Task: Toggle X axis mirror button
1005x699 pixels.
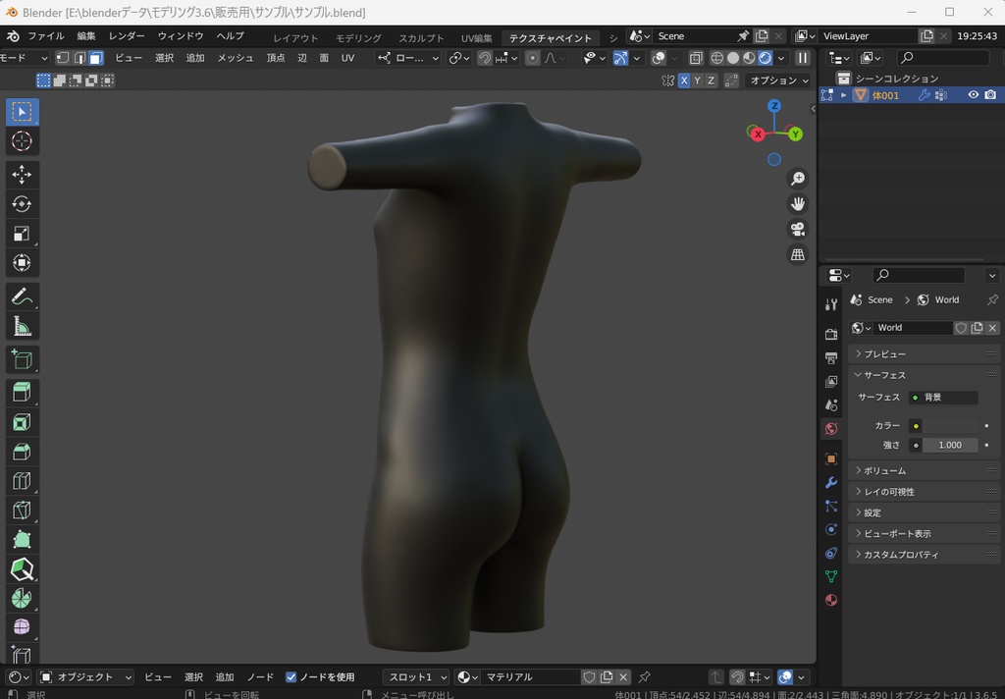Action: pyautogui.click(x=684, y=81)
